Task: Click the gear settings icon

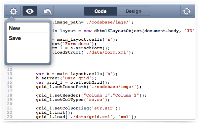Action: click(x=13, y=11)
